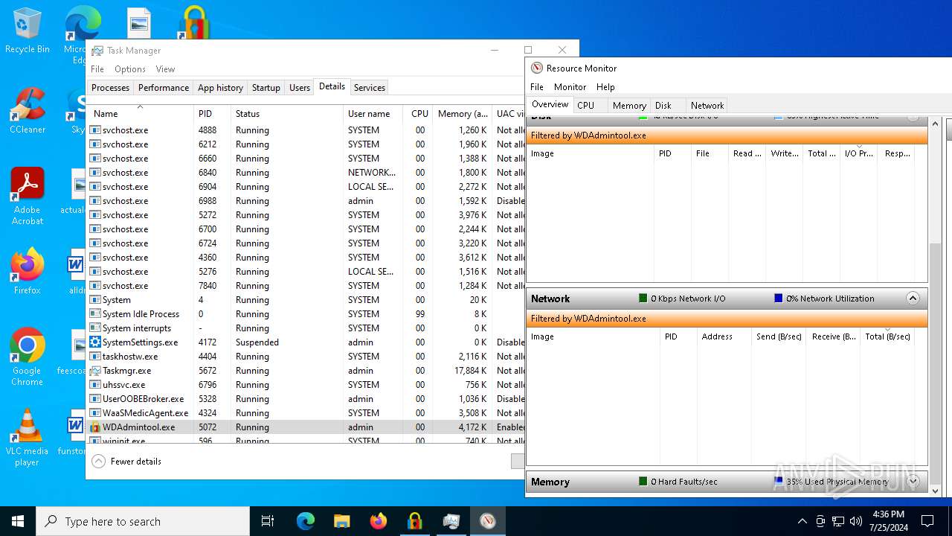Image resolution: width=952 pixels, height=536 pixels.
Task: Select the svchost.exe row with PID 4888
Action: click(x=306, y=130)
